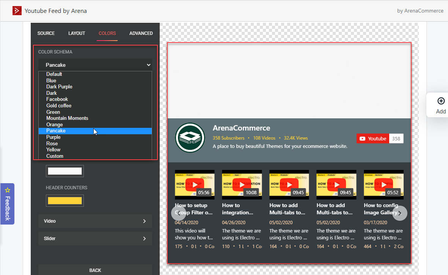
Task: Choose the Purple schema option
Action: pyautogui.click(x=95, y=137)
